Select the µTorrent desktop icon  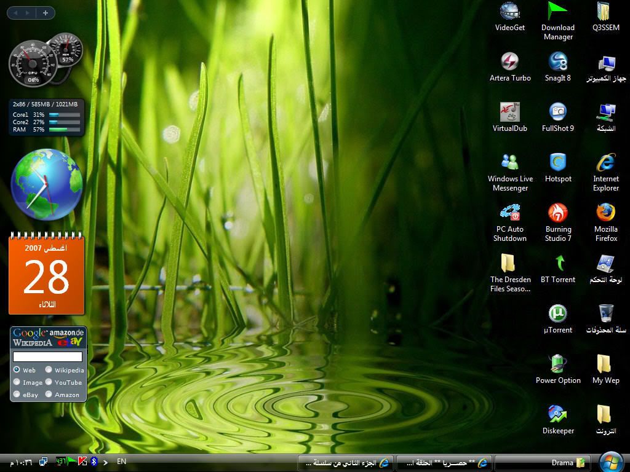point(557,314)
